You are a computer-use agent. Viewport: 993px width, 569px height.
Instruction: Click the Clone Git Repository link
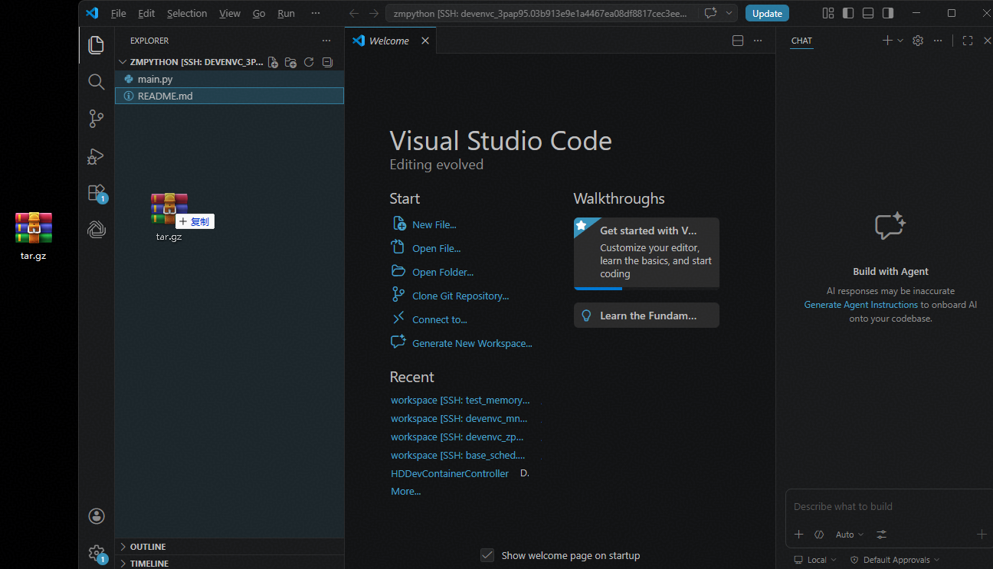tap(460, 296)
